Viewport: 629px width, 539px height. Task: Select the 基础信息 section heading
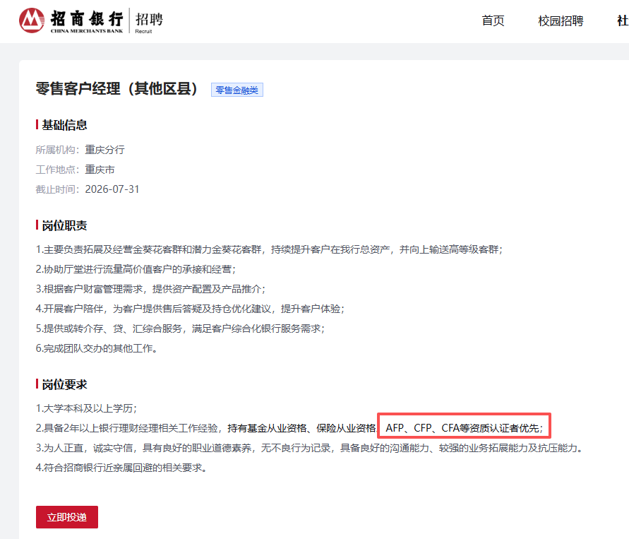[x=64, y=125]
